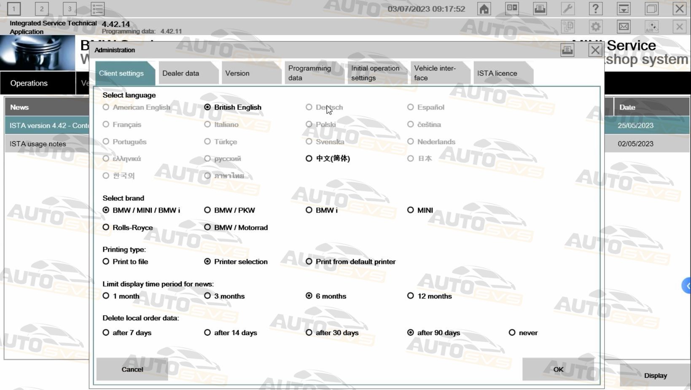691x390 pixels.
Task: Open the operations list icon
Action: [97, 8]
